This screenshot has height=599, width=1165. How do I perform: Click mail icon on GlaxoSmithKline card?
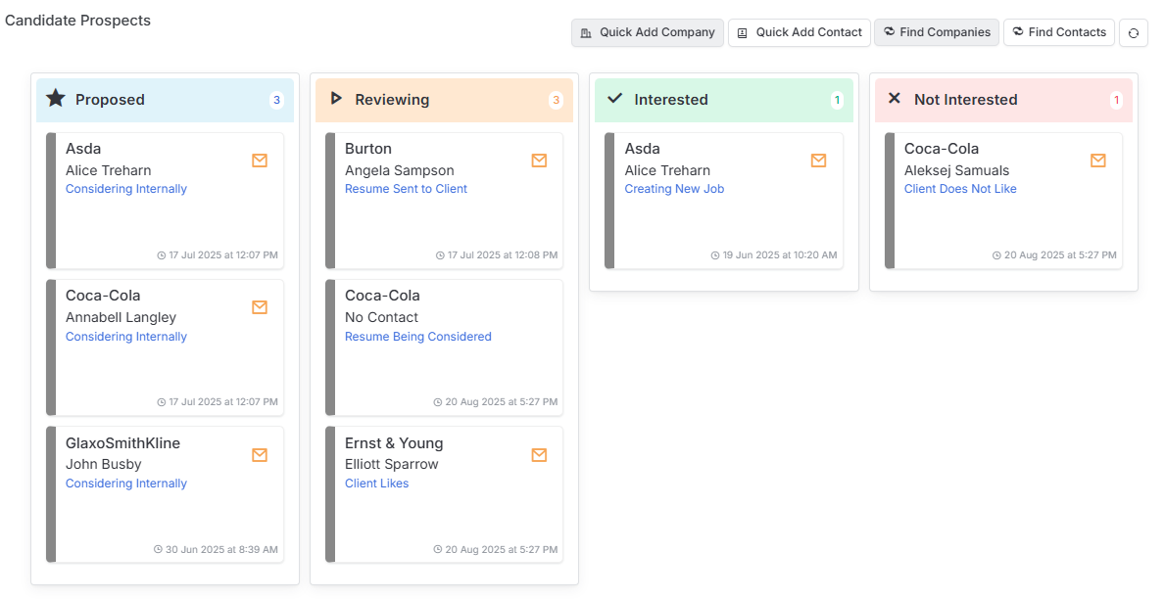260,455
